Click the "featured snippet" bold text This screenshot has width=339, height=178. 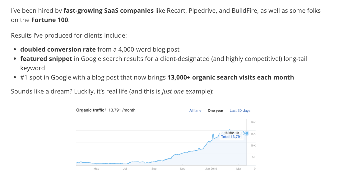coord(46,59)
